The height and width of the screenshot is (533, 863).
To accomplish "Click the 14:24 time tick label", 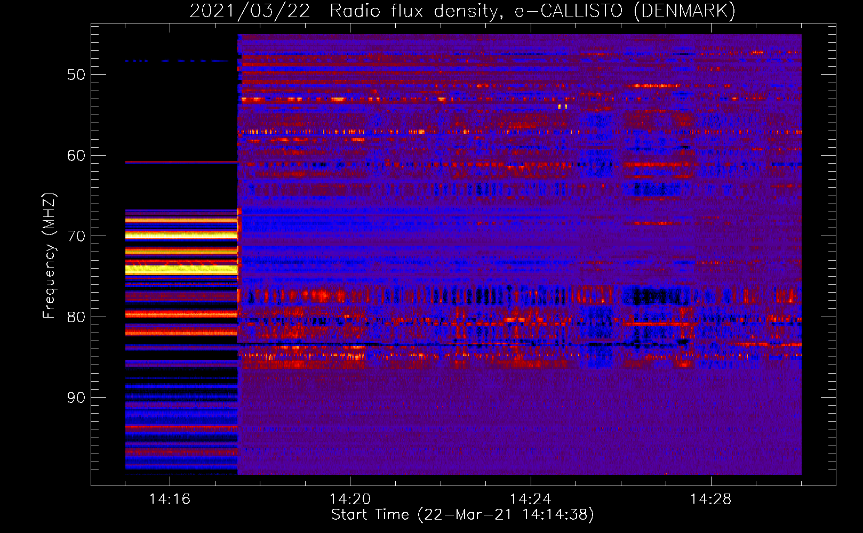I will point(530,499).
